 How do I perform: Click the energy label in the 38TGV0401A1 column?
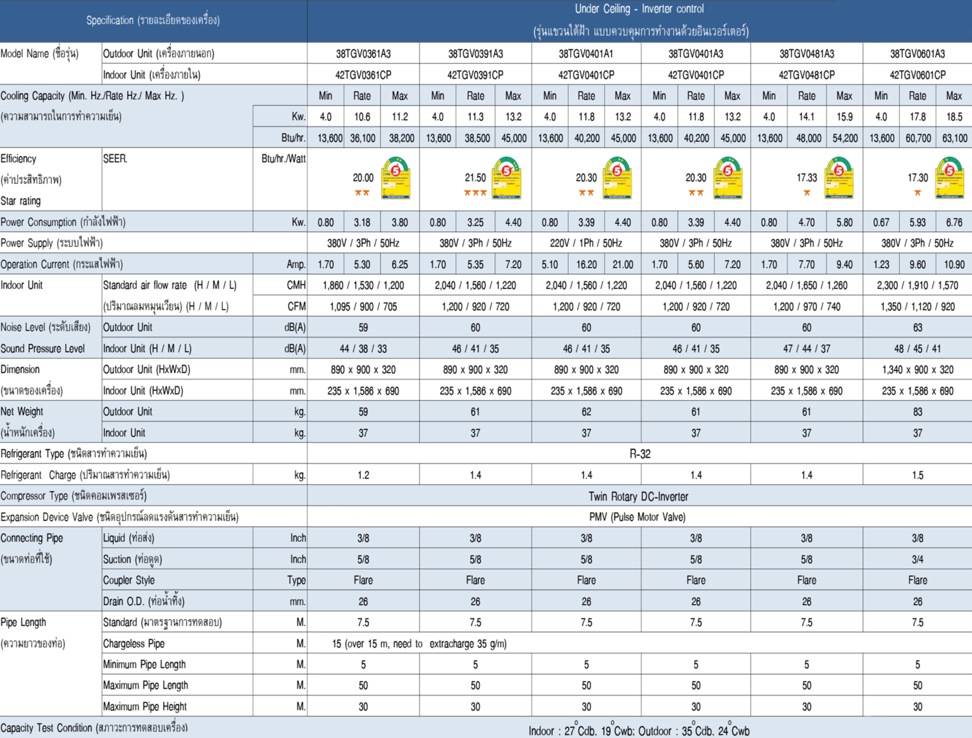coord(617,179)
